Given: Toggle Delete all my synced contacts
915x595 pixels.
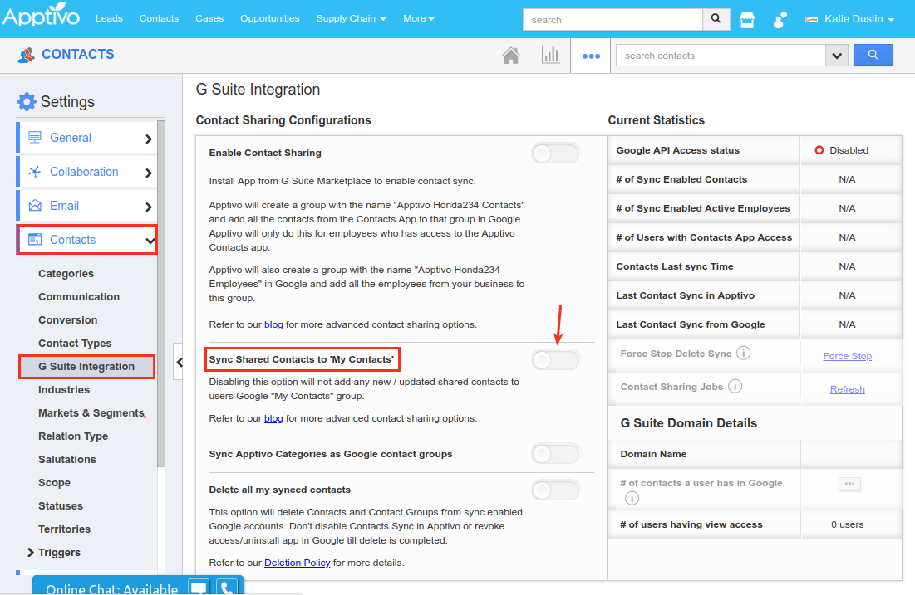Looking at the screenshot, I should tap(555, 490).
